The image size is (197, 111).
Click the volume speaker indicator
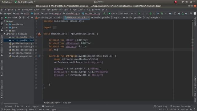pyautogui.click(x=187, y=2)
